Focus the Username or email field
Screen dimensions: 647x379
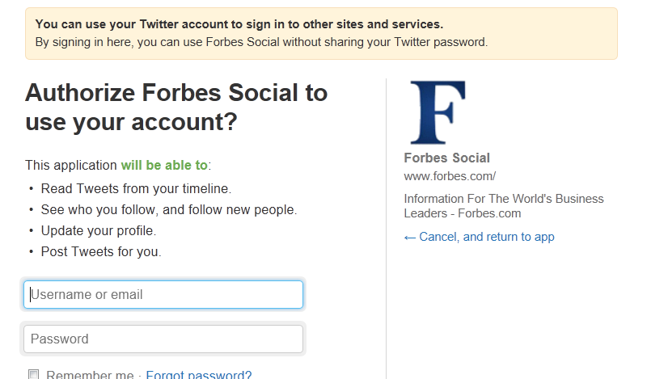pyautogui.click(x=163, y=295)
